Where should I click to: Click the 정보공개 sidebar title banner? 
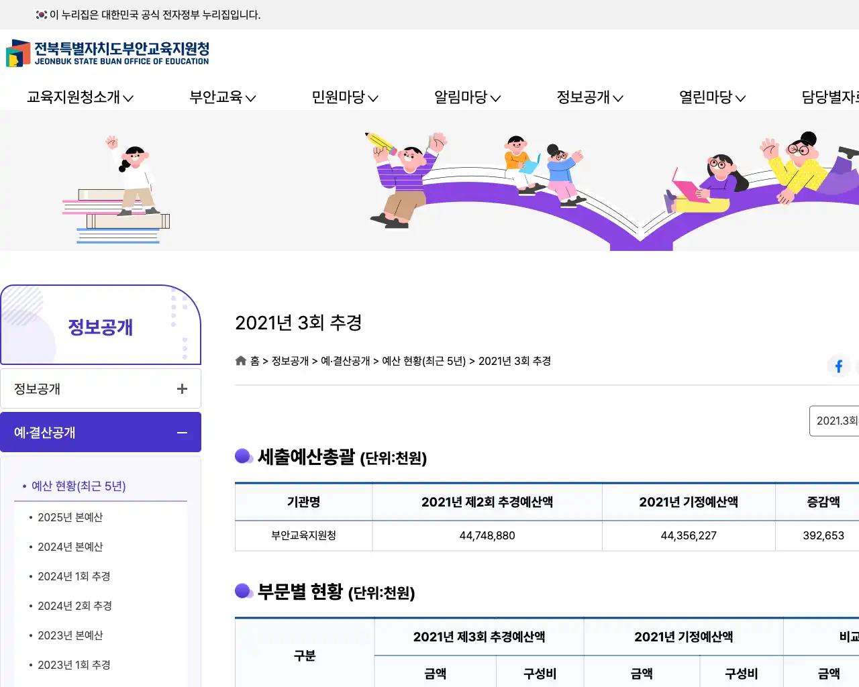click(101, 325)
